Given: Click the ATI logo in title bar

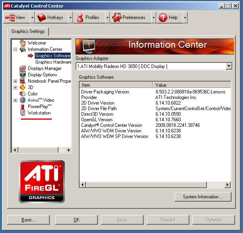Looking at the screenshot, I should coord(7,6).
